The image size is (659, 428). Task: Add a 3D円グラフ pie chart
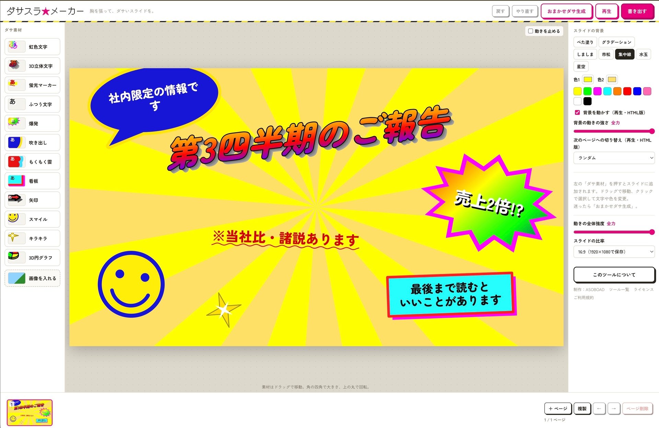32,258
